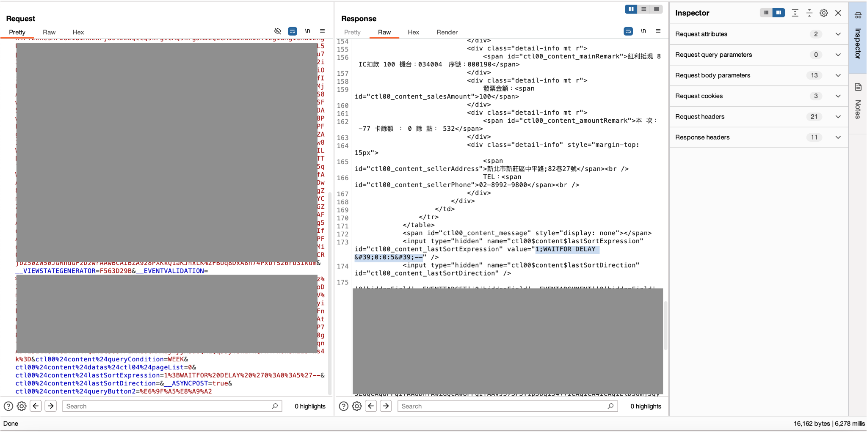Go to next match in Request search
The height and width of the screenshot is (432, 867).
[51, 406]
